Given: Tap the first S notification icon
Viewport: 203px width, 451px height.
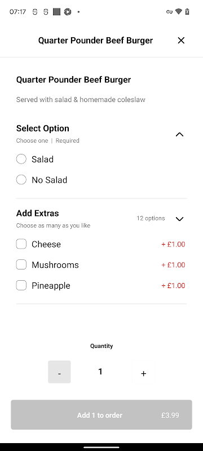Looking at the screenshot, I should (35, 12).
